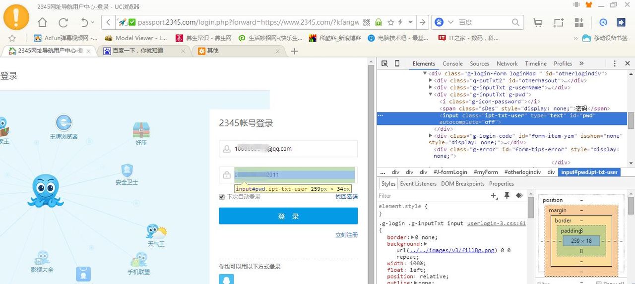The width and height of the screenshot is (635, 284).
Task: Open a new tab with plus button
Action: (x=294, y=51)
